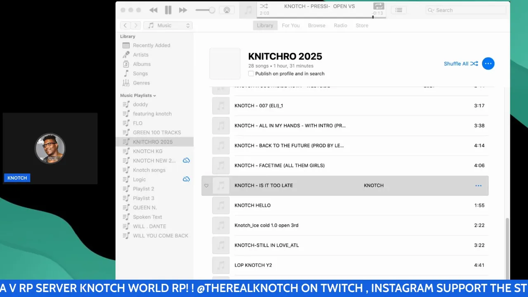The width and height of the screenshot is (528, 297).
Task: Love the IS IT TOO LATE song
Action: coord(206,186)
